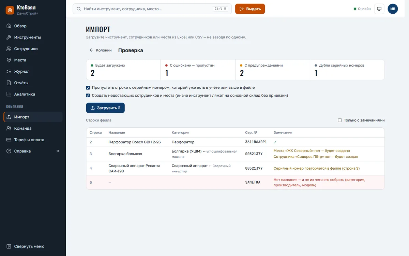
Task: Focus the search field Найти инструмент, сотрудника, место
Action: pyautogui.click(x=152, y=9)
